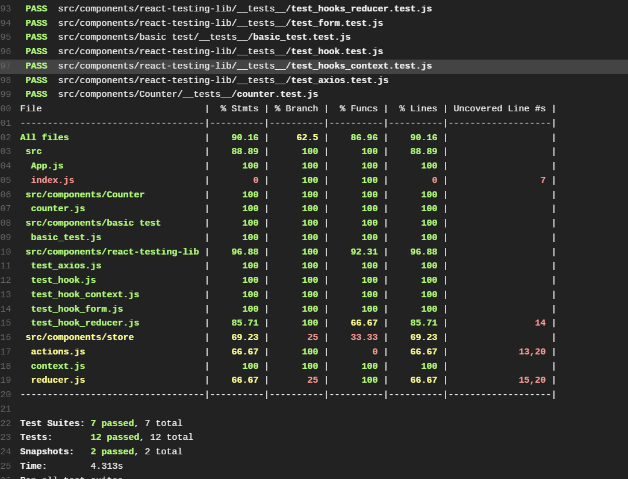Click the src/components/react-testing-lib folder row
628x479 pixels.
pyautogui.click(x=287, y=252)
